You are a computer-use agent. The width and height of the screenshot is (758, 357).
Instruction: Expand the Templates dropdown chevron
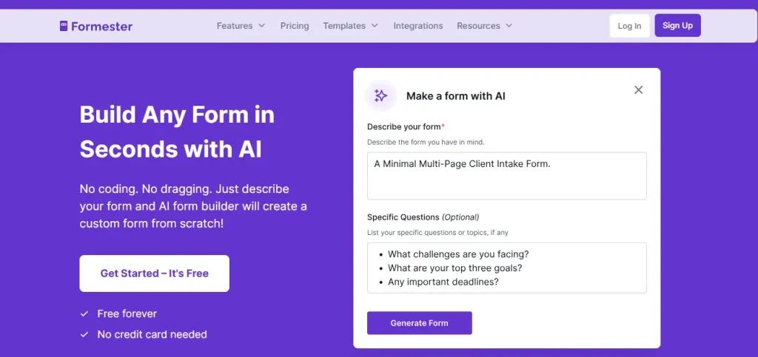coord(375,26)
